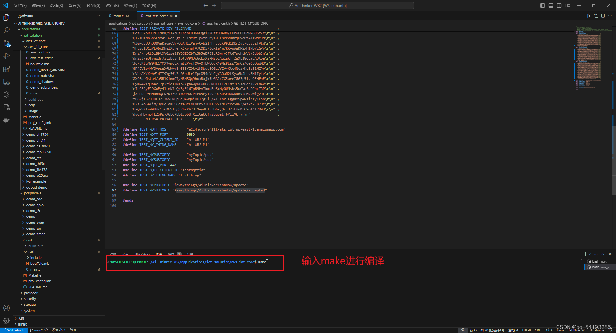Open the customize layout icon

point(568,5)
